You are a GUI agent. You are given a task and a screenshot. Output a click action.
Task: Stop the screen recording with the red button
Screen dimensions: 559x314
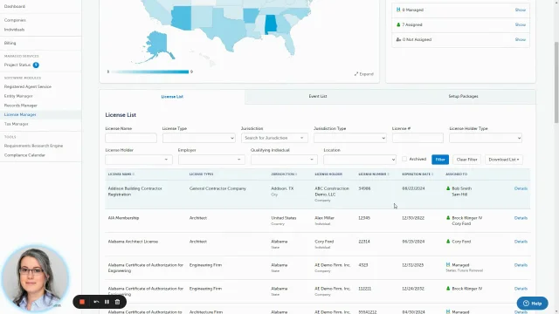(82, 302)
